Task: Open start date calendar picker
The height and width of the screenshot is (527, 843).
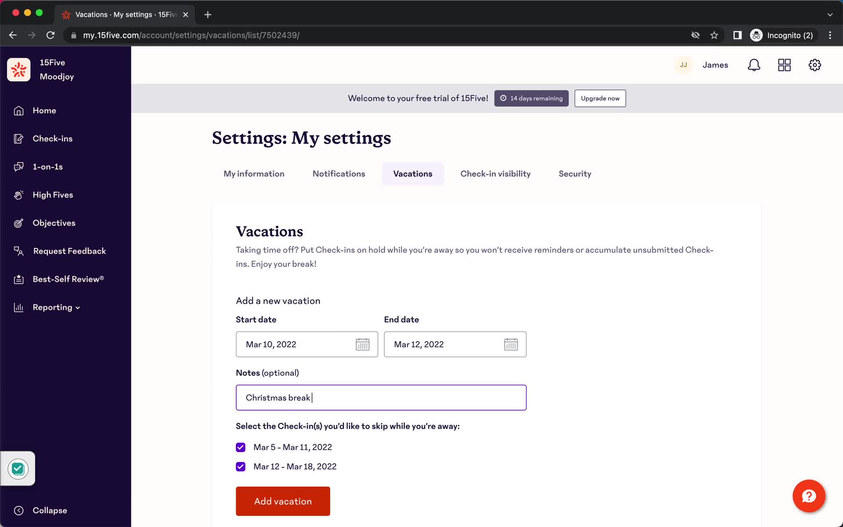Action: tap(362, 344)
